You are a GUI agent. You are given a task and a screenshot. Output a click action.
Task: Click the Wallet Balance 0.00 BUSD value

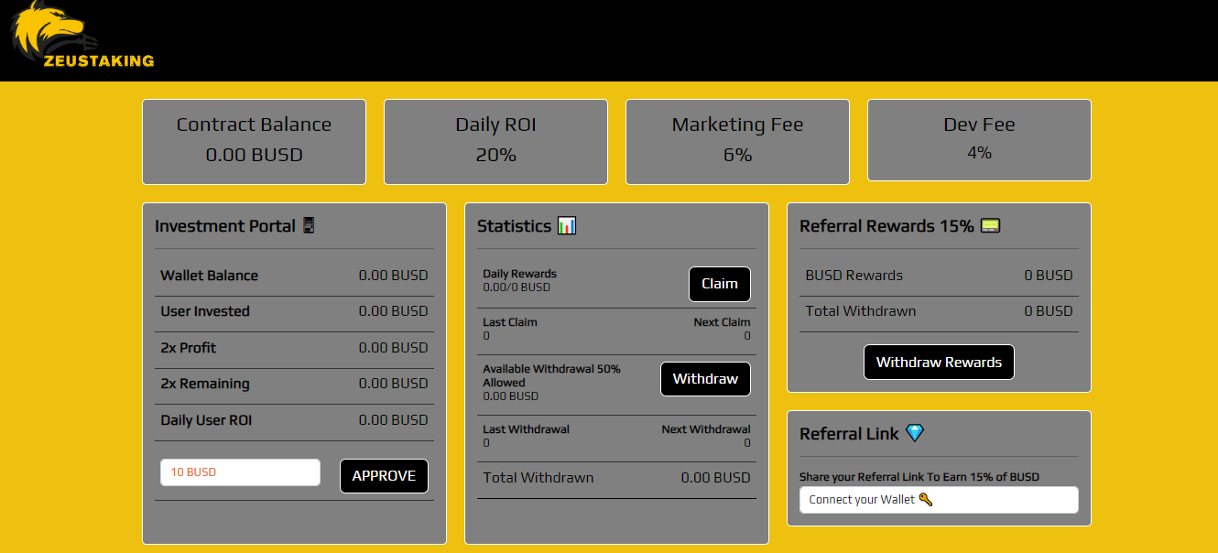pyautogui.click(x=393, y=276)
